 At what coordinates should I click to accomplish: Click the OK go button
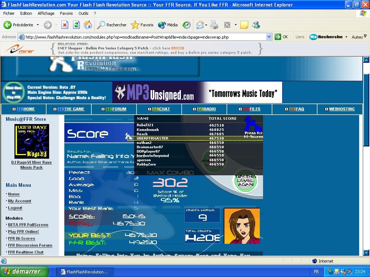281,37
